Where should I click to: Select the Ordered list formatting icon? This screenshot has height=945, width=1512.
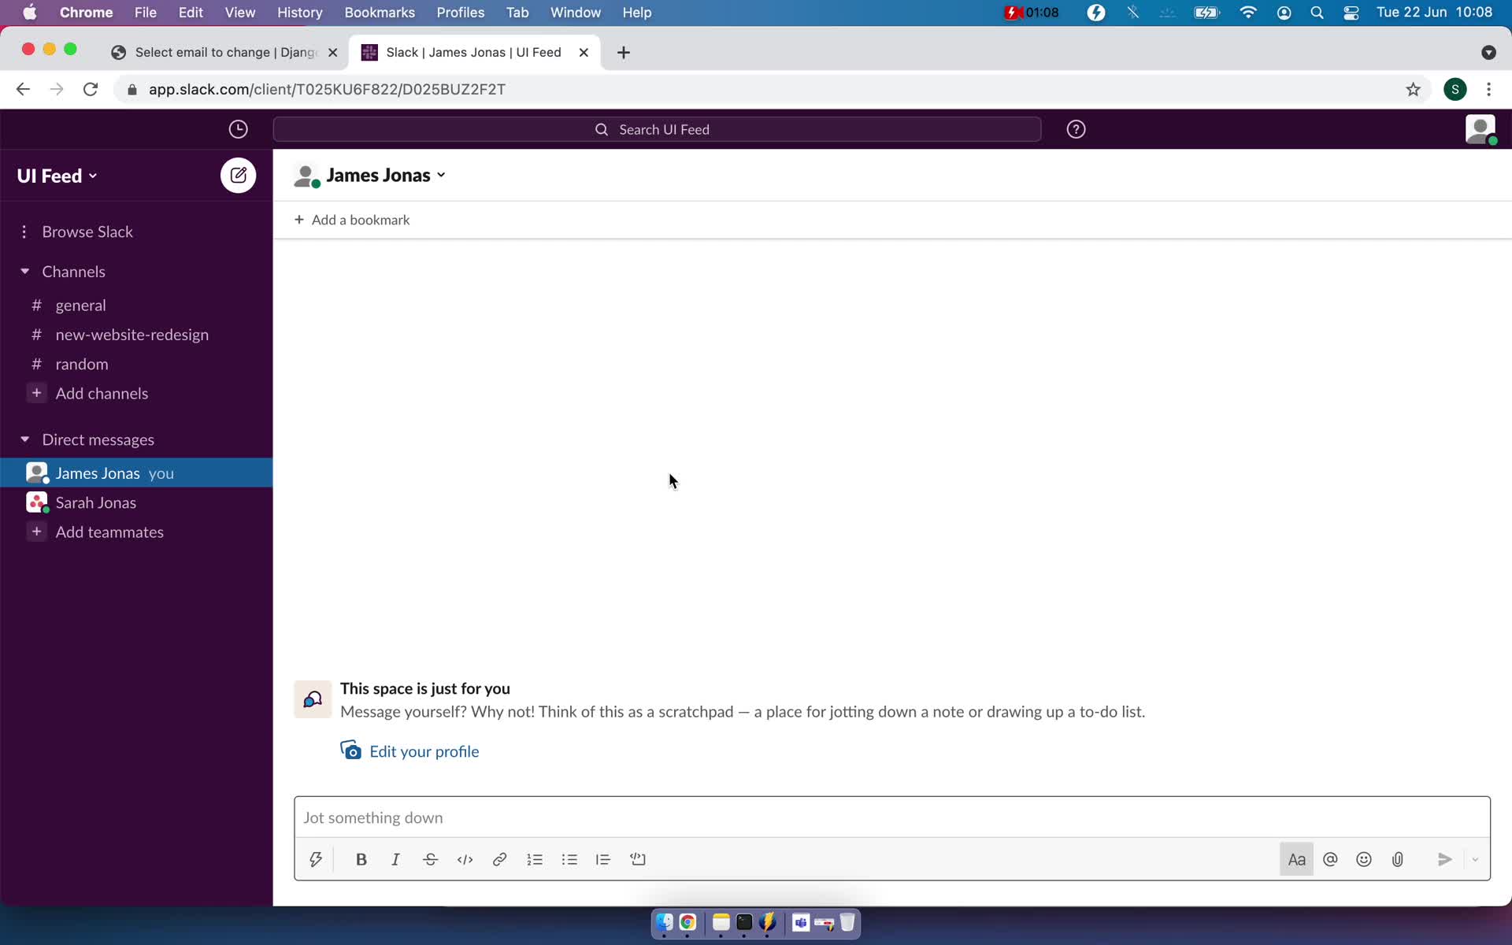[x=535, y=859]
